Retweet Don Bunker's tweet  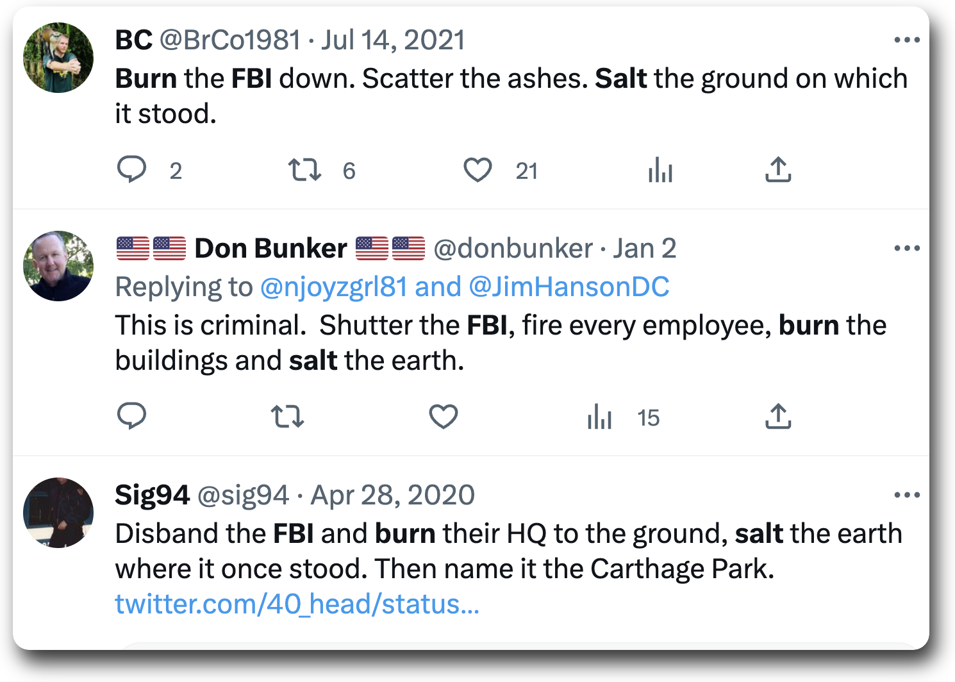click(x=287, y=417)
